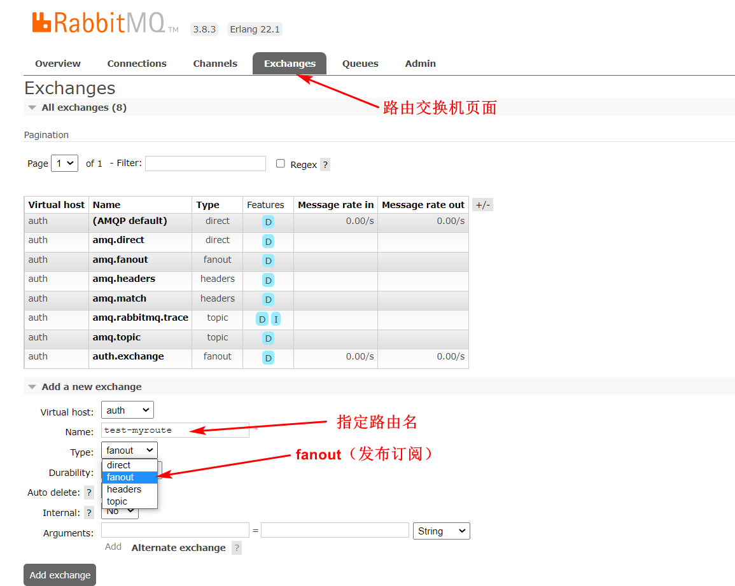Viewport: 735px width, 586px height.
Task: Open the Channels tab
Action: click(215, 64)
